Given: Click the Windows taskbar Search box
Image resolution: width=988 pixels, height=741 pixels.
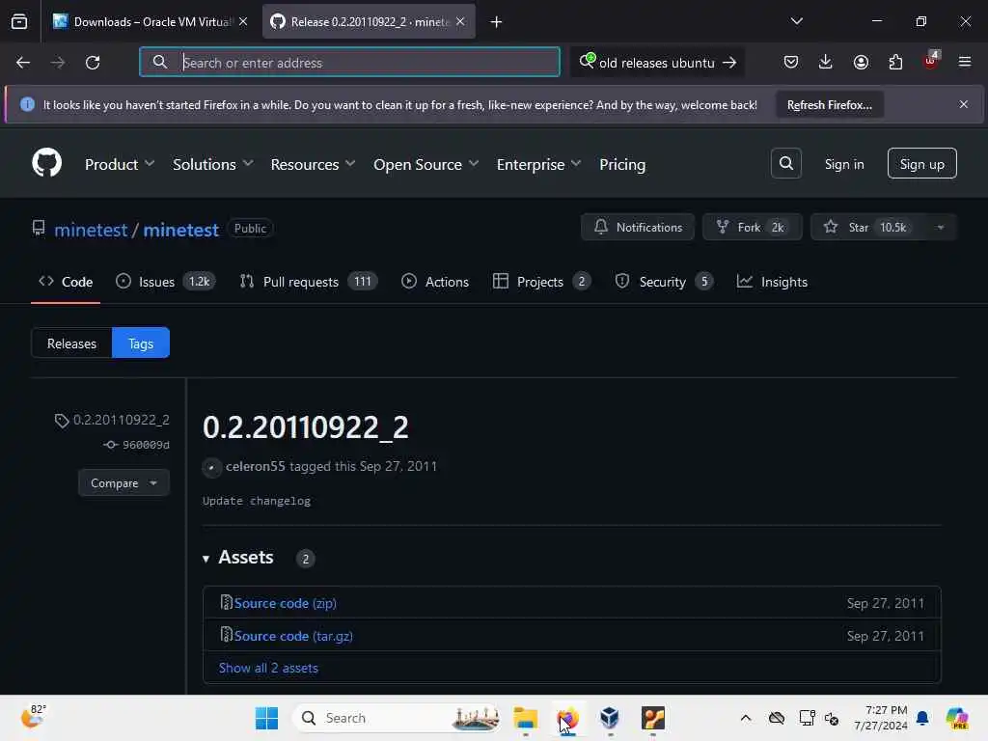Looking at the screenshot, I should [x=397, y=718].
